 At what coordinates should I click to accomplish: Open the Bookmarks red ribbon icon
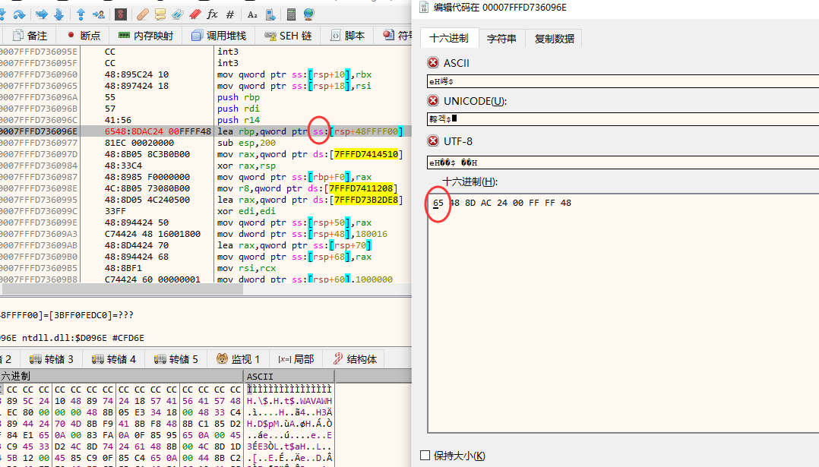click(194, 14)
